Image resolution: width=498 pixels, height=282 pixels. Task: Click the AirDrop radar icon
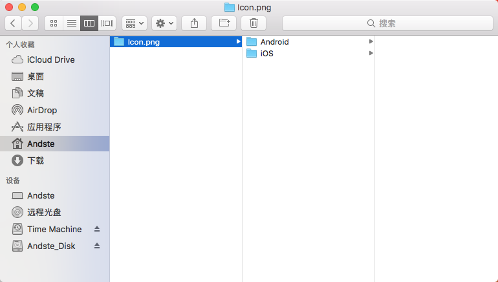tap(17, 110)
